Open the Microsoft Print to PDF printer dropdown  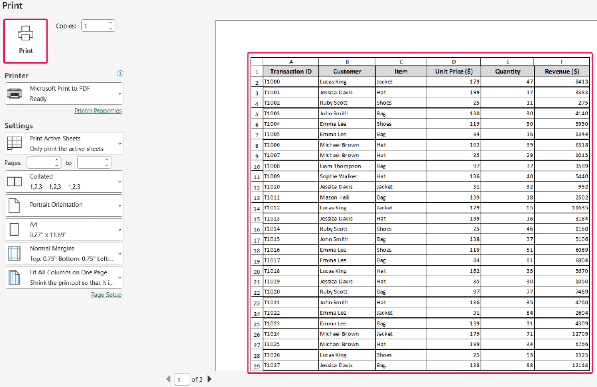(x=120, y=93)
